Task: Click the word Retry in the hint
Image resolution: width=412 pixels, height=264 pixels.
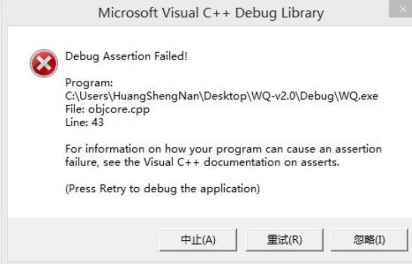Action: 113,189
